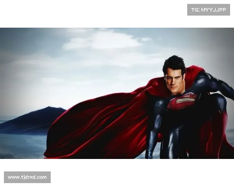Select the caped superhero banner image
The image size is (234, 187).
[x=117, y=92]
